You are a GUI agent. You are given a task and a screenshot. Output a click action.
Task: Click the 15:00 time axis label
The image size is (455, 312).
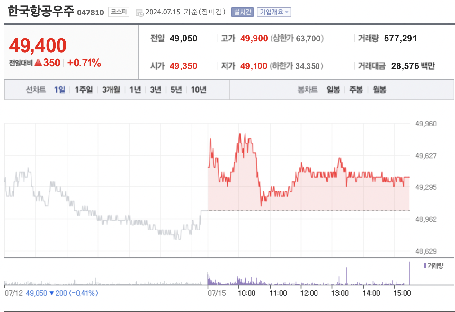click(x=402, y=293)
